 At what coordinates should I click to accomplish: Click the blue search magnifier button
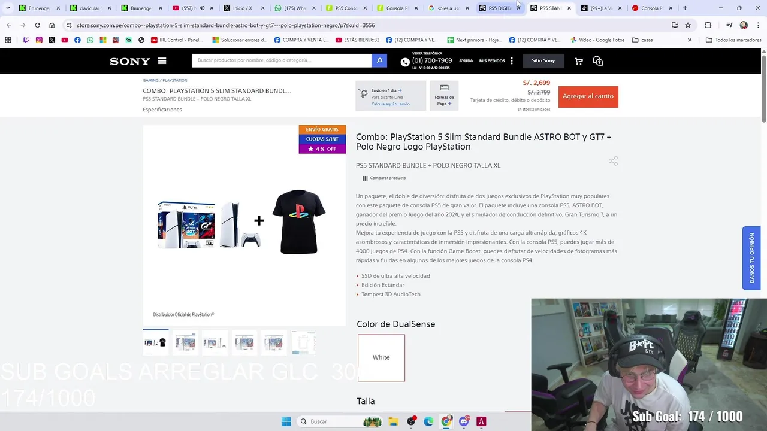[379, 60]
